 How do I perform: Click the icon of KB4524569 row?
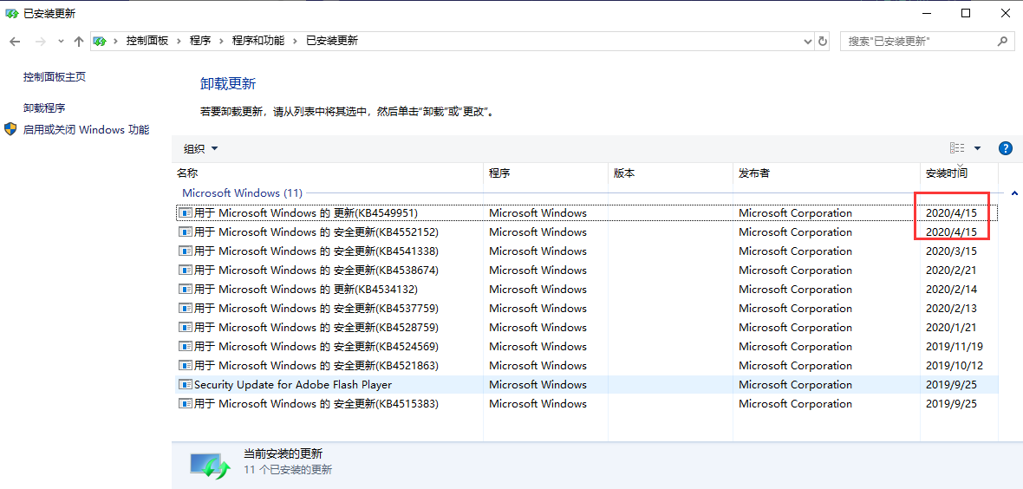(186, 346)
